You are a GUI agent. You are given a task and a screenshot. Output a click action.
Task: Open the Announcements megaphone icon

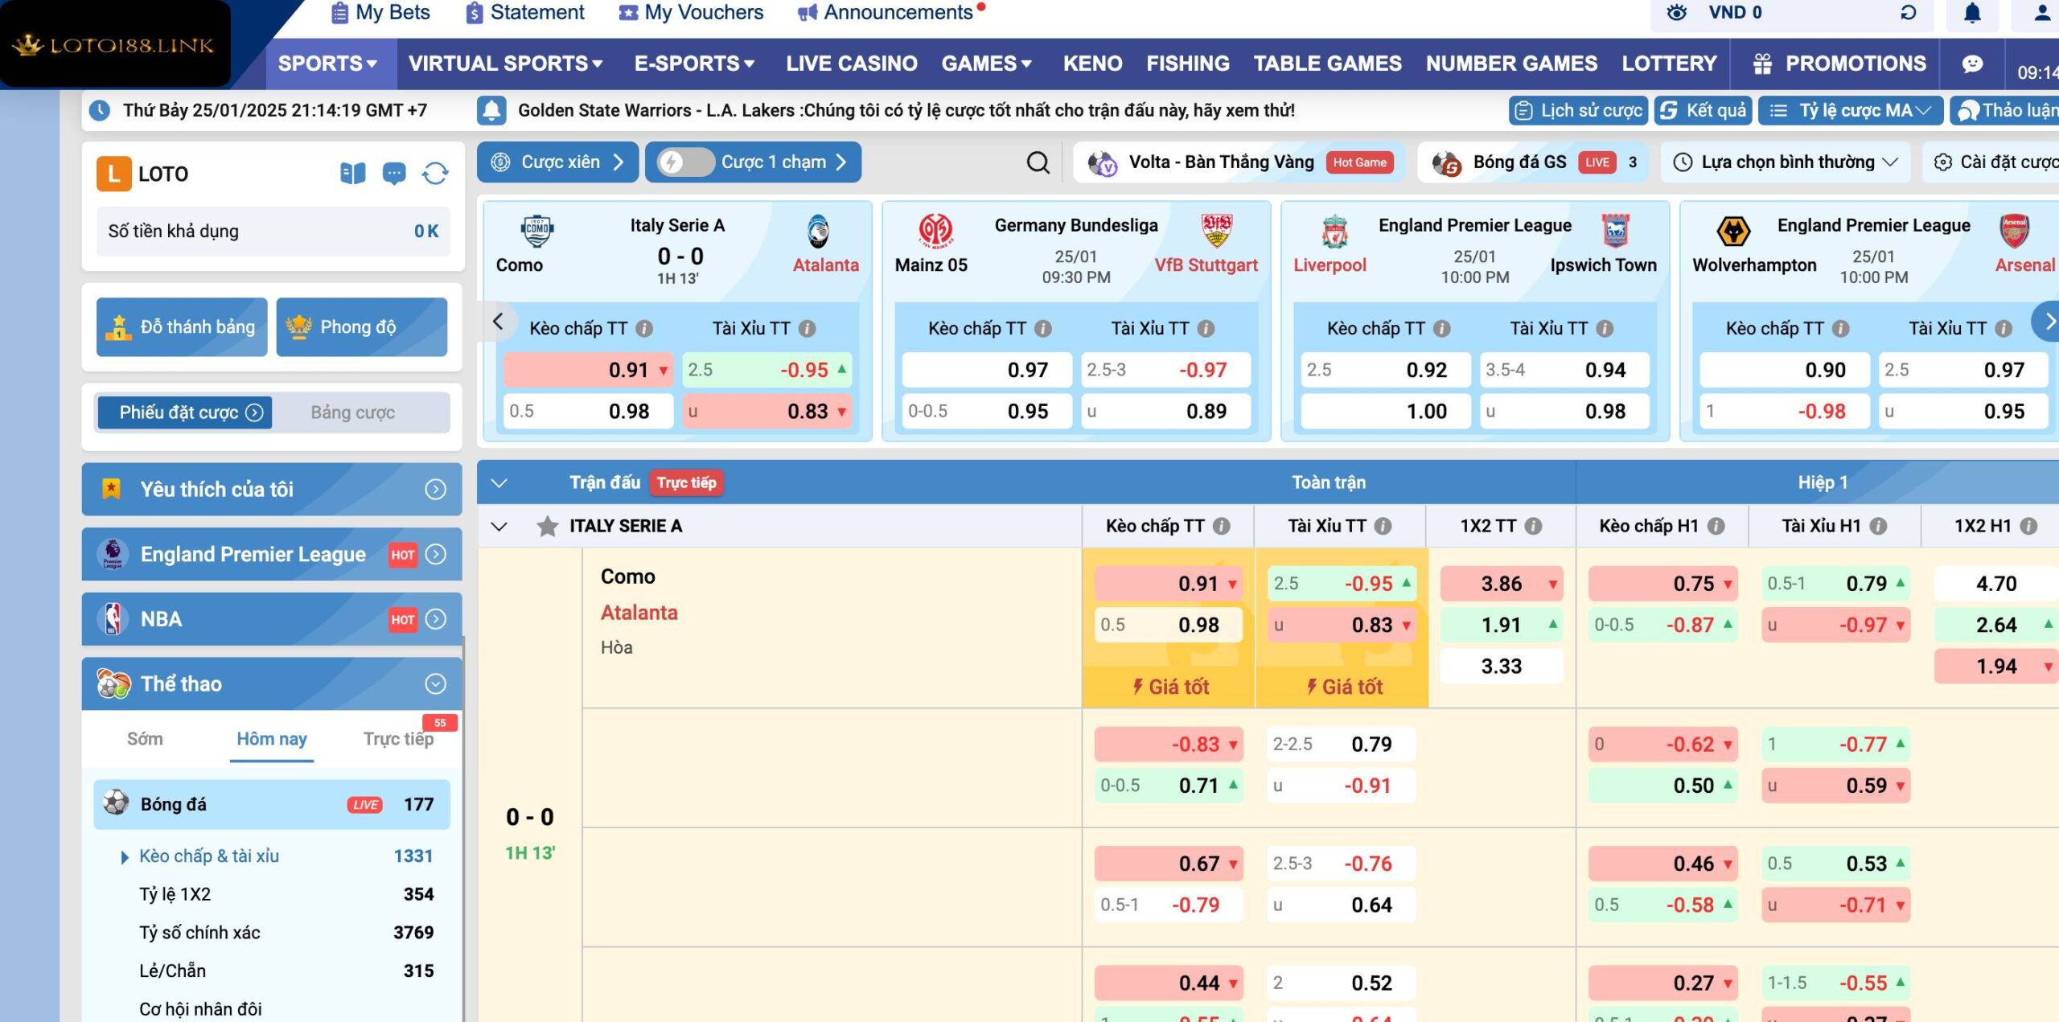[807, 12]
